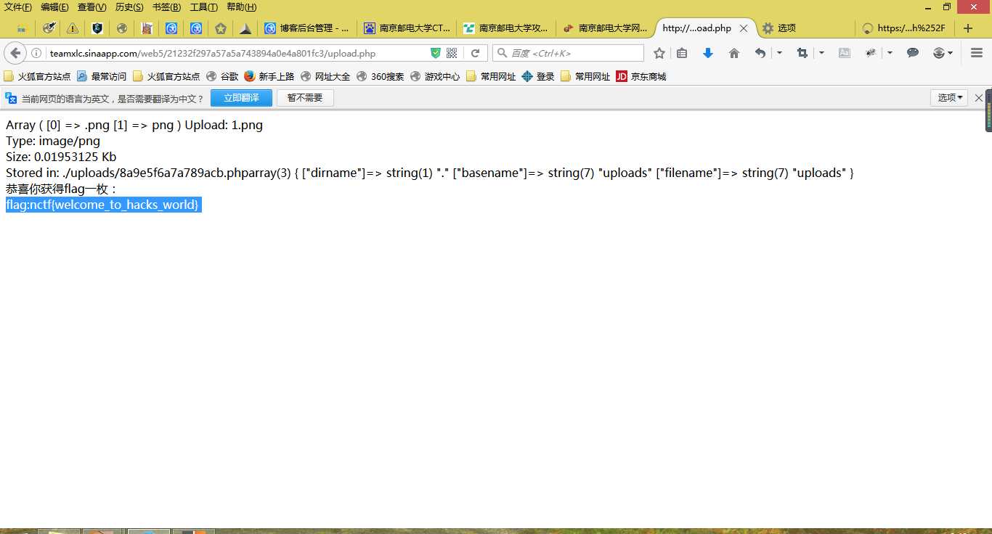This screenshot has height=534, width=992.
Task: Open the hamburger main menu
Action: (977, 53)
